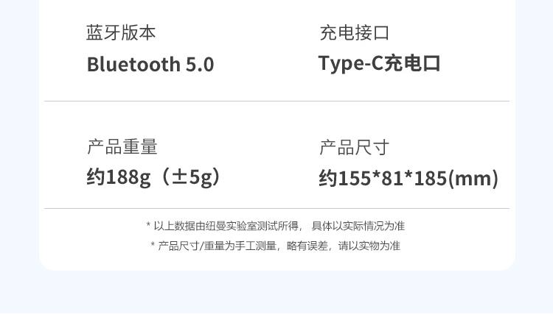
Task: Click the Bluetooth 5.0 value text
Action: click(150, 65)
